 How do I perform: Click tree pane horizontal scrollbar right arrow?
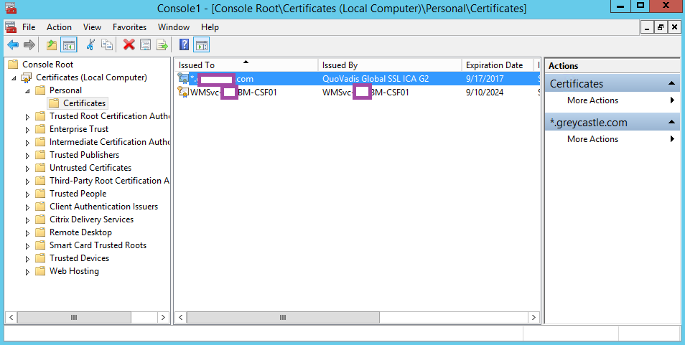(x=164, y=317)
